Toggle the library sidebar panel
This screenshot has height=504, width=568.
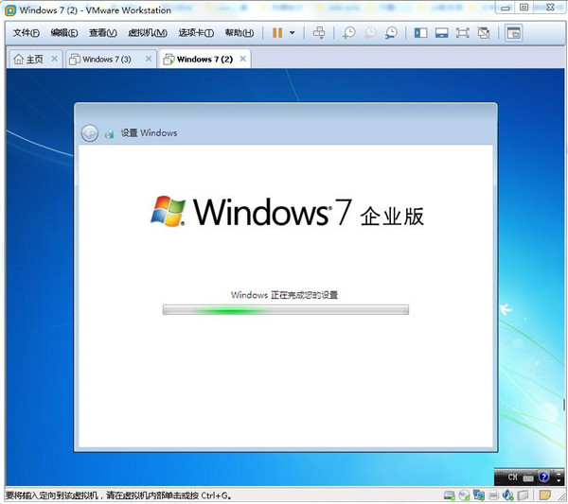click(420, 33)
